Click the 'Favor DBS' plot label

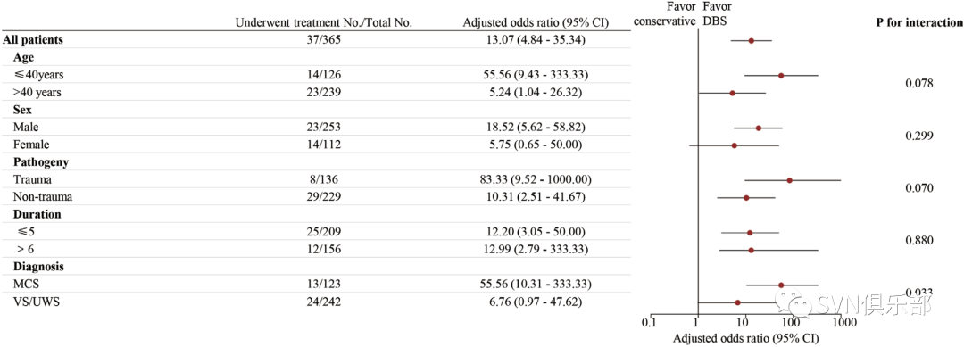point(714,13)
